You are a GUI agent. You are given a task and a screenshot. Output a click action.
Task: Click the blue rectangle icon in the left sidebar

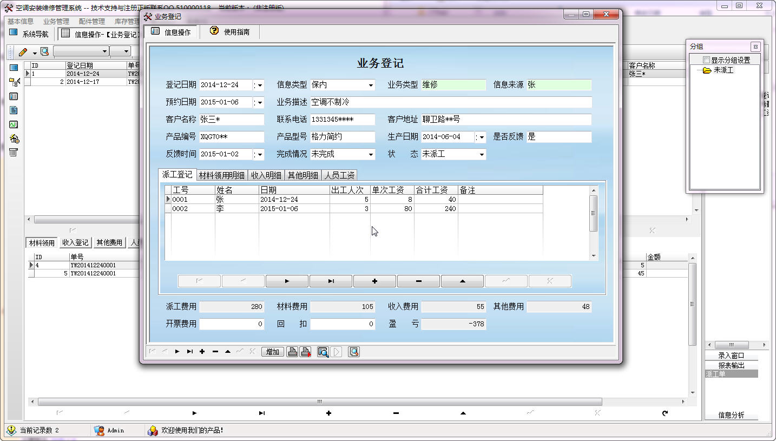click(14, 68)
